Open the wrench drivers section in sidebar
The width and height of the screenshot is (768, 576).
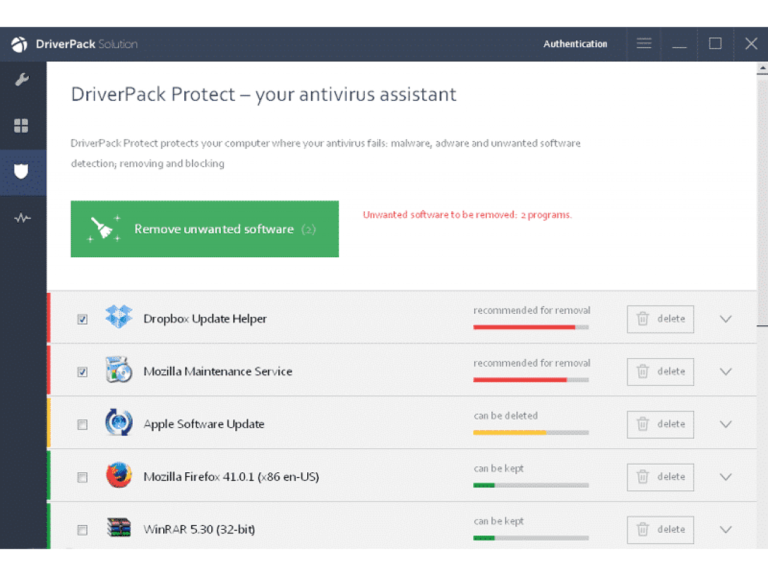tap(22, 79)
